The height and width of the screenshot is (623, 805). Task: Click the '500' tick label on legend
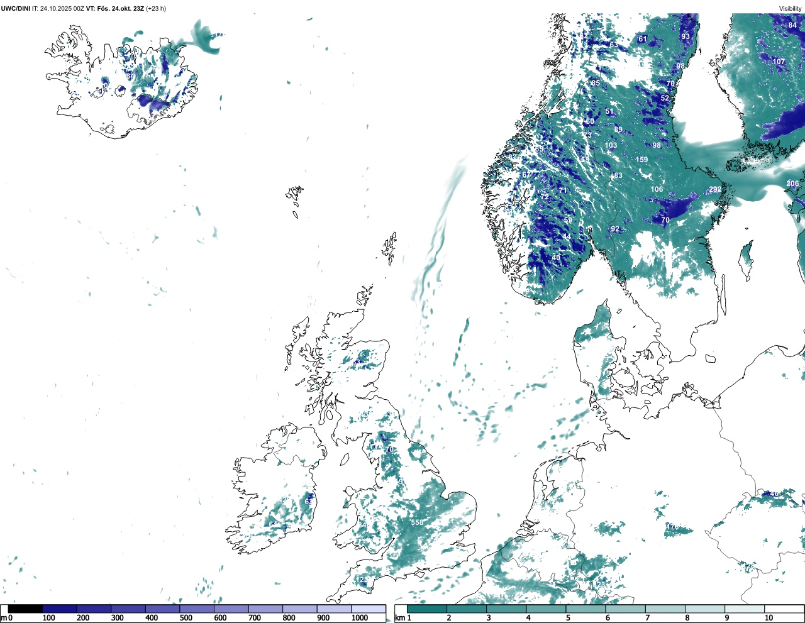pos(186,618)
